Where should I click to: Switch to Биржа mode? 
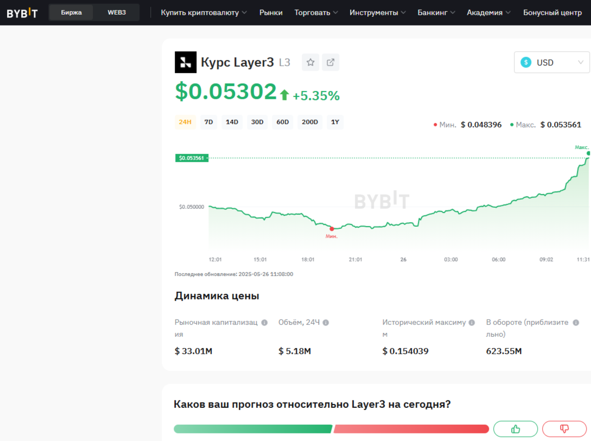71,12
